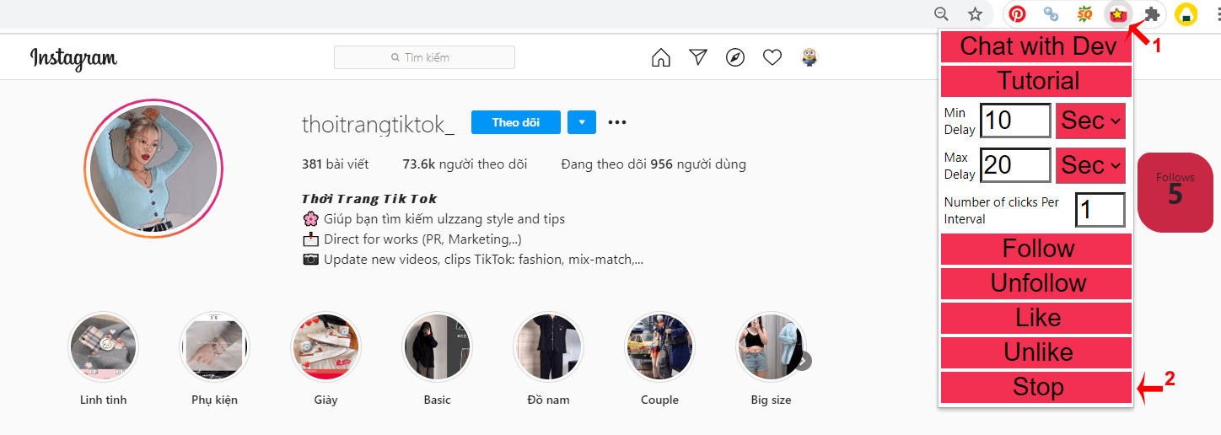Click the Update new videos bio line
Screen dimensions: 1221x435
(473, 260)
